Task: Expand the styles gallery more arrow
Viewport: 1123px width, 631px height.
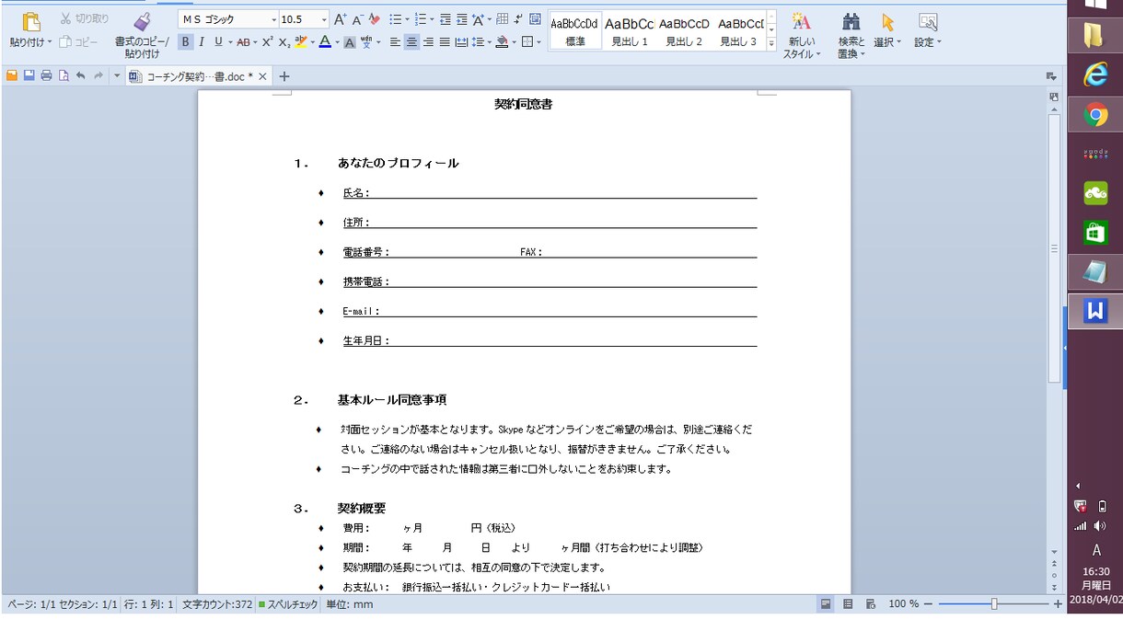Action: click(771, 43)
